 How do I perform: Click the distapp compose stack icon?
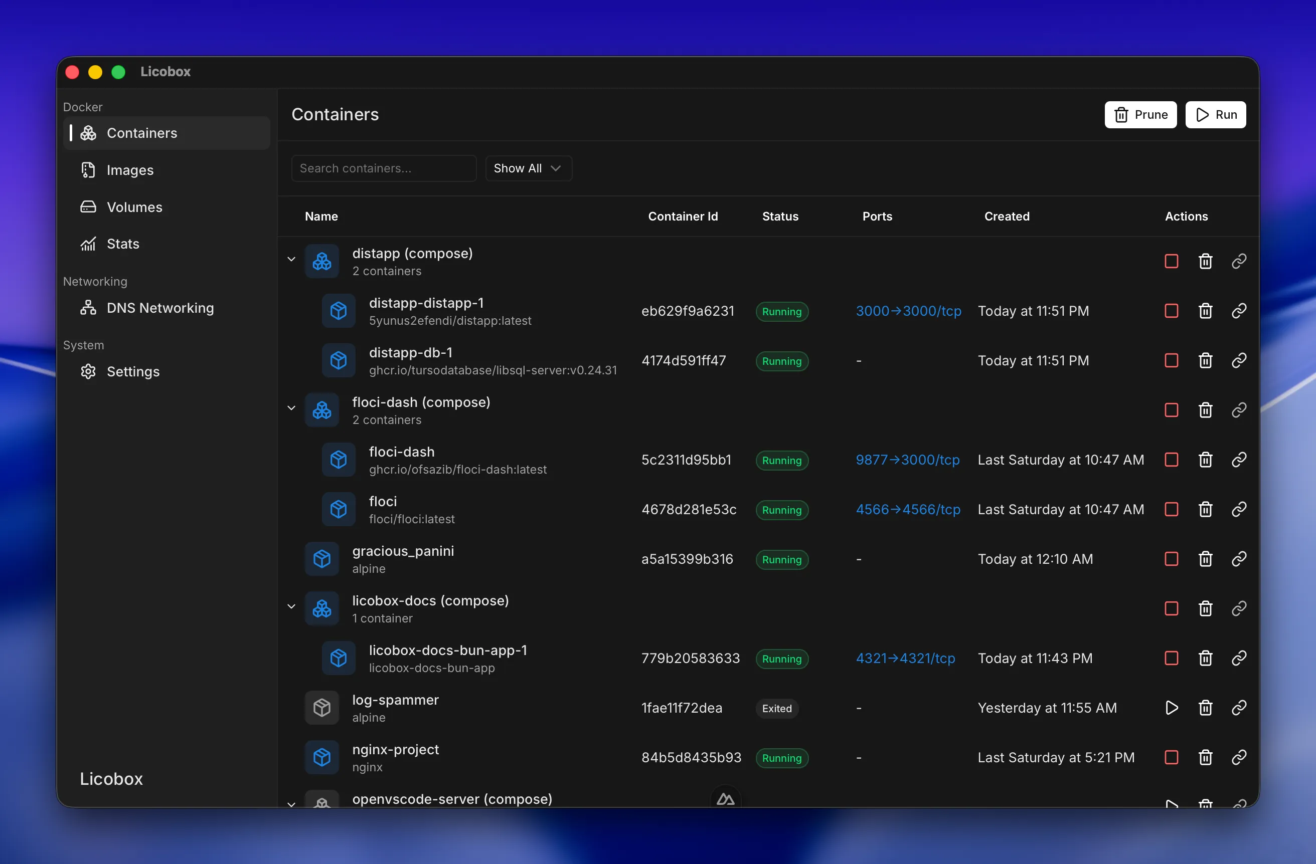coord(322,261)
